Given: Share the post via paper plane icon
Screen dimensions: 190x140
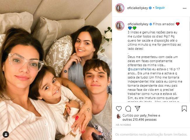Looking at the screenshot, I should (x=138, y=108).
